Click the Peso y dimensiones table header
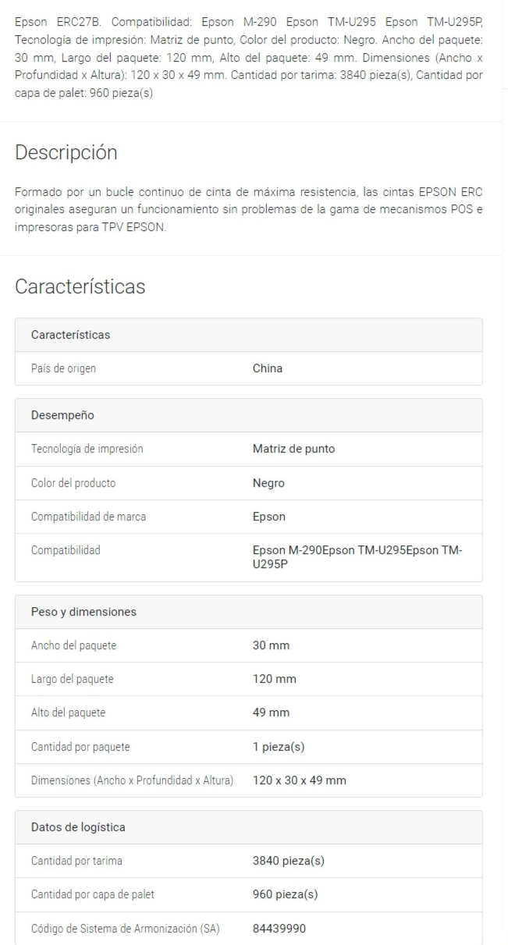The height and width of the screenshot is (945, 508). coord(249,612)
